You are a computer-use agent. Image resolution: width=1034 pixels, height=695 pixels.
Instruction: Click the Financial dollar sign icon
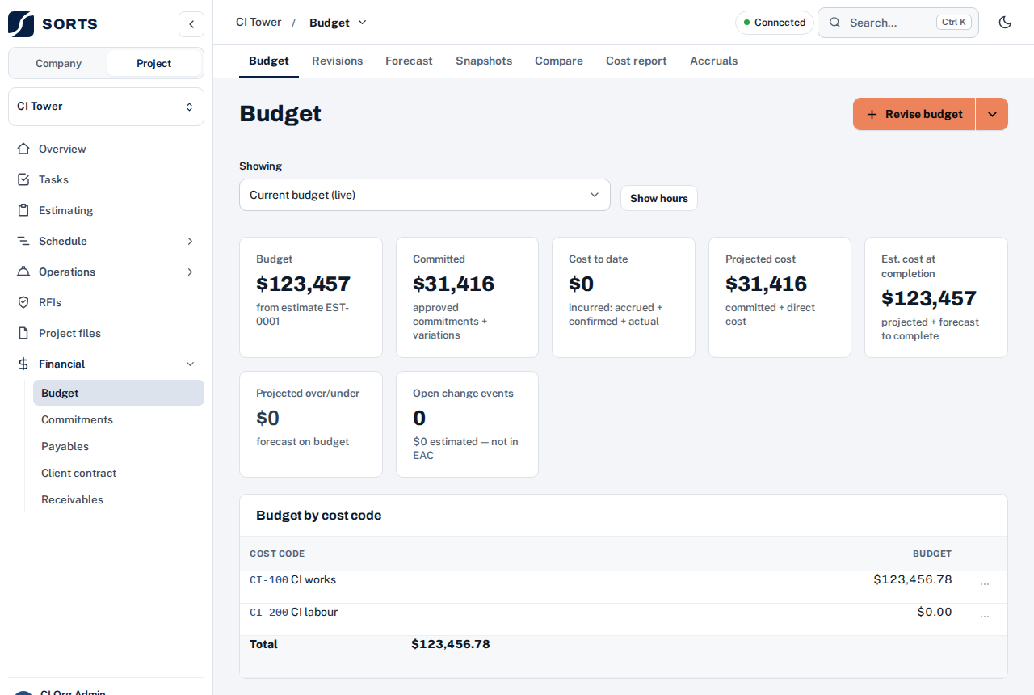pyautogui.click(x=23, y=364)
